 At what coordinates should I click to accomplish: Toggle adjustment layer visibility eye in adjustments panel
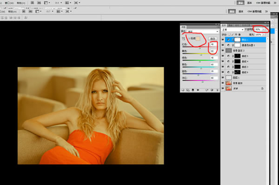pyautogui.click(x=198, y=90)
